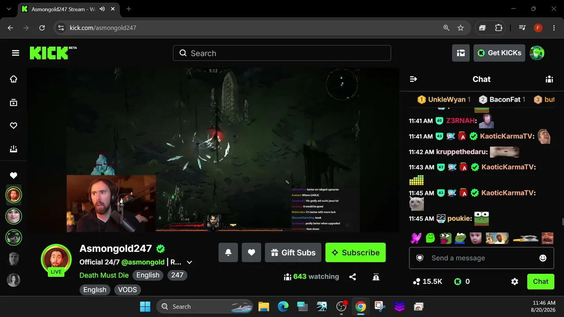
Task: Click kruppethedaru's username in chat
Action: 462,152
